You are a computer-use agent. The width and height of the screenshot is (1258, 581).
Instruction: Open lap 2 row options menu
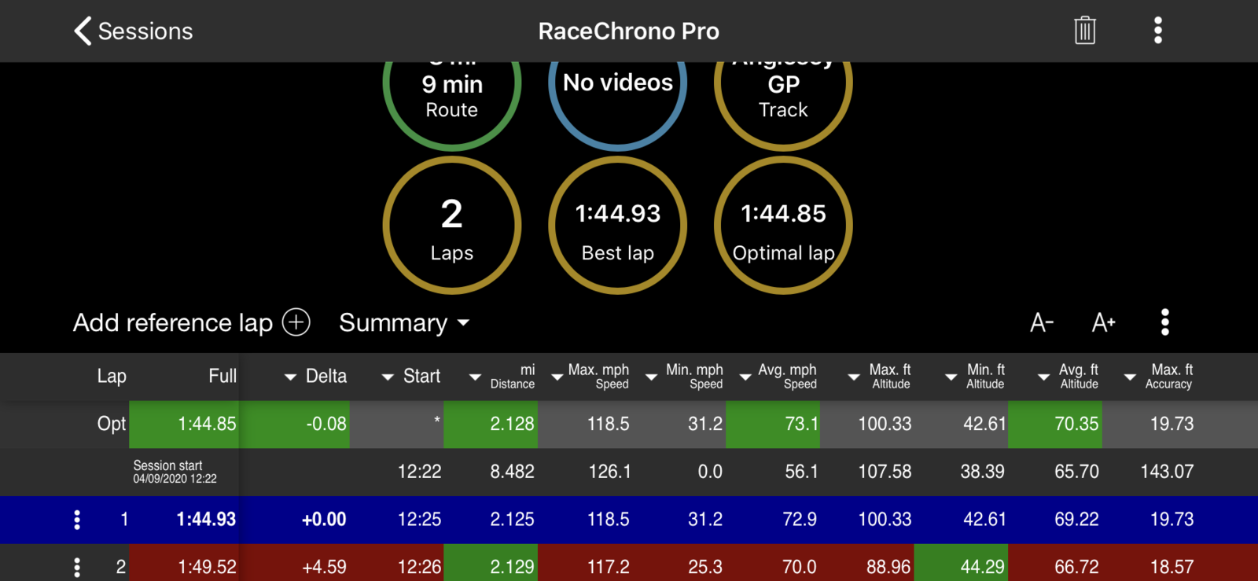77,567
